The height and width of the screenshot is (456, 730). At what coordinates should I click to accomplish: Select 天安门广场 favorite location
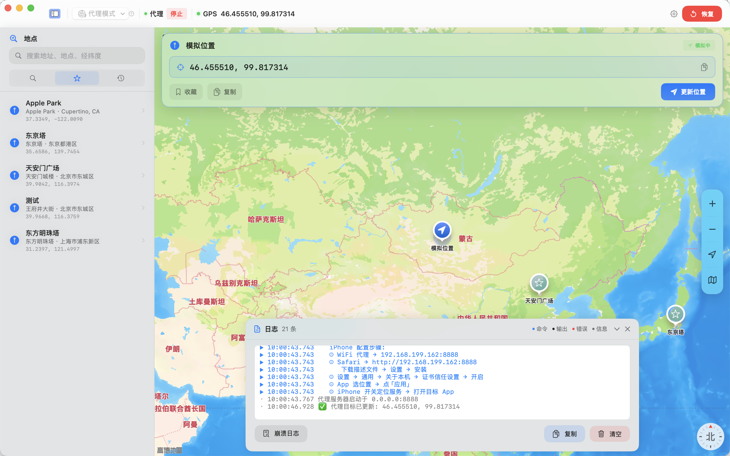point(77,176)
